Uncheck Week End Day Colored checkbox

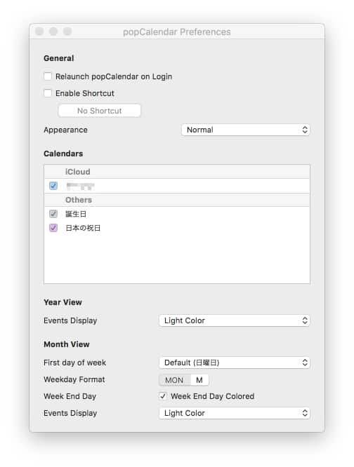(163, 396)
